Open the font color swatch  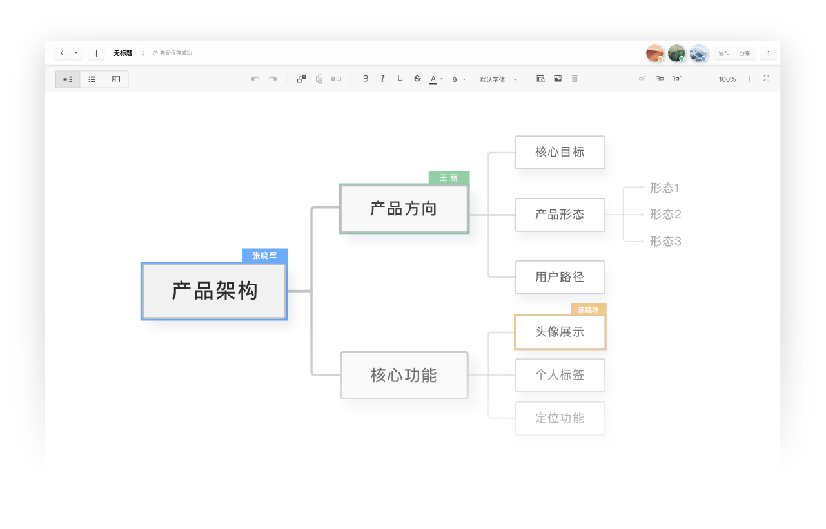[x=433, y=79]
